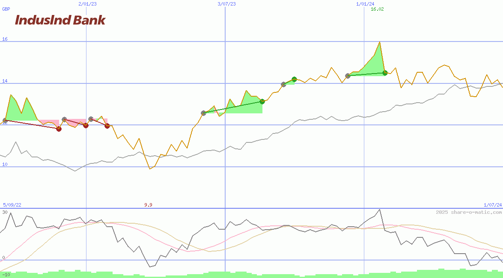Click the -10 oscillator axis label

click(6, 275)
